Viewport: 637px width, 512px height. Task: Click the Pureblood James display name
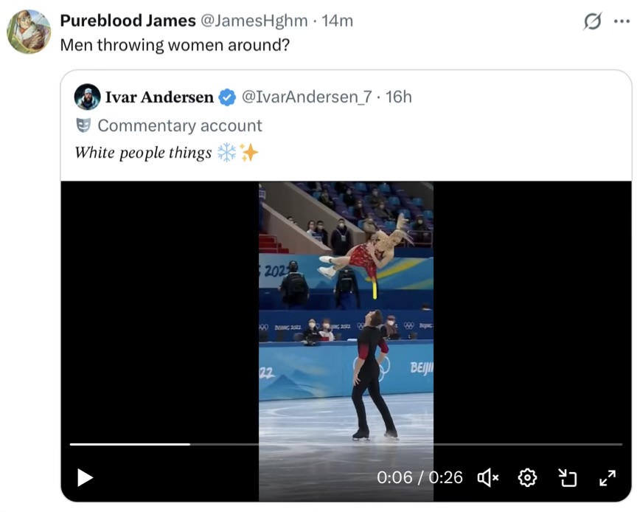click(x=128, y=21)
